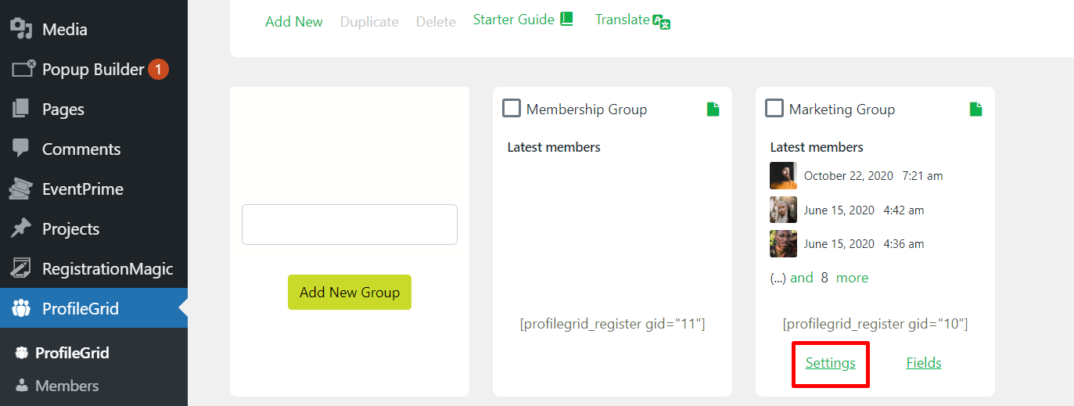1074x406 pixels.
Task: Open the Starter Guide link
Action: coord(523,20)
